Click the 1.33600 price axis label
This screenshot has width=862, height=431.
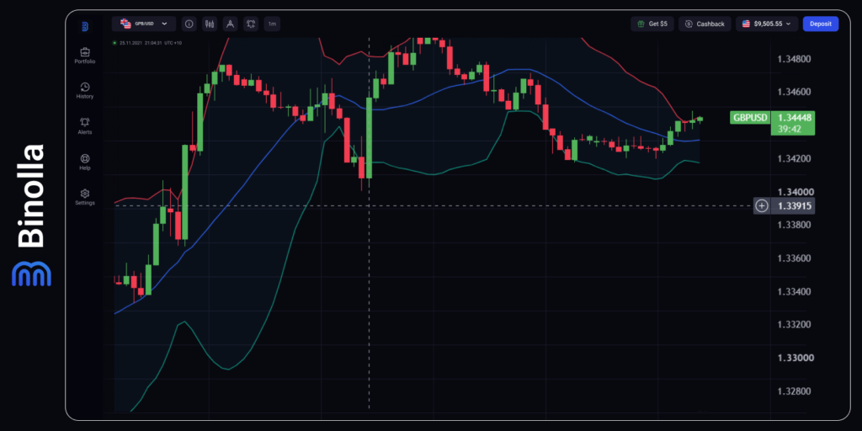[793, 258]
